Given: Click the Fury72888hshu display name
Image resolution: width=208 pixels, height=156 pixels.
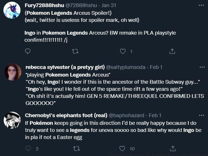Looking at the screenshot, I should click(x=45, y=6).
